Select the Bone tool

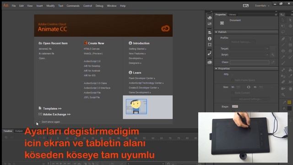283,70
